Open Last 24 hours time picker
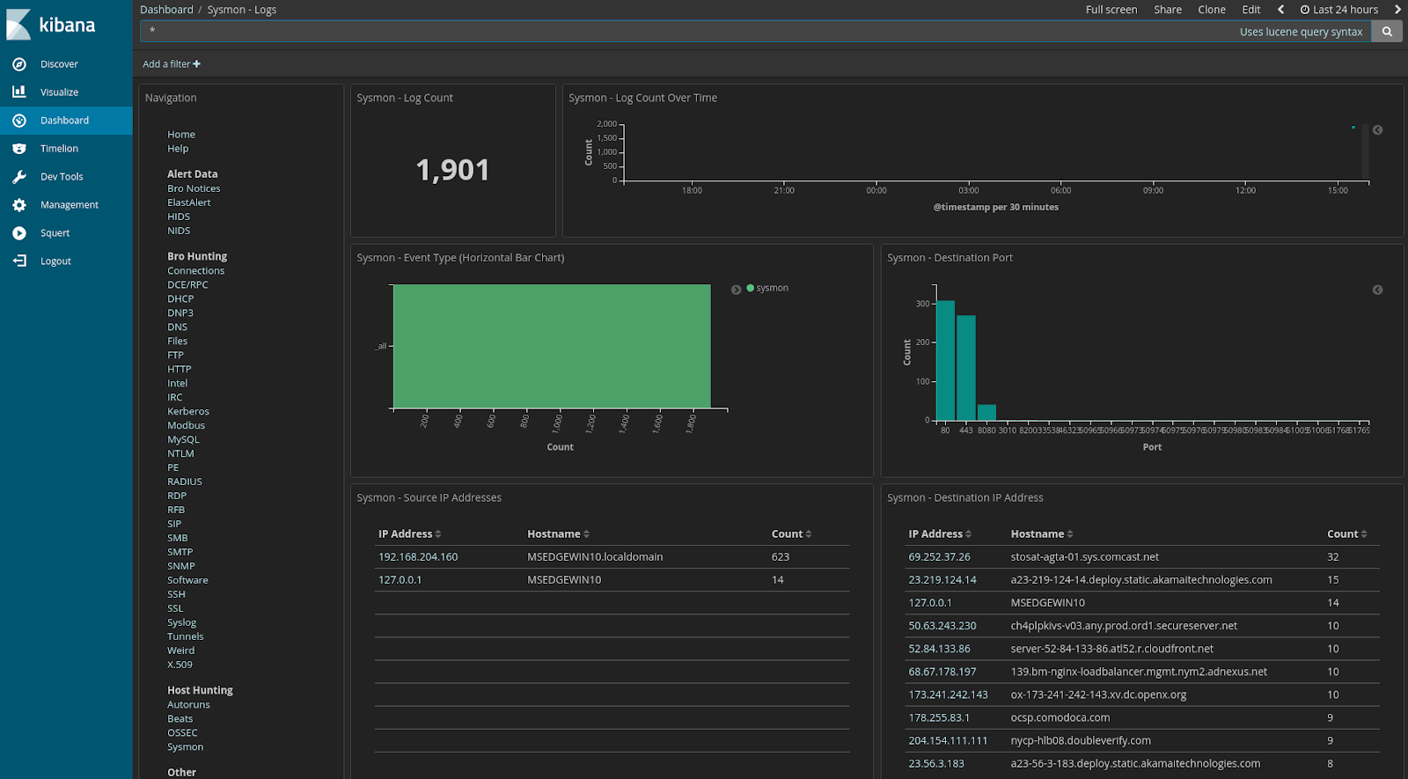This screenshot has height=779, width=1408. (1338, 10)
